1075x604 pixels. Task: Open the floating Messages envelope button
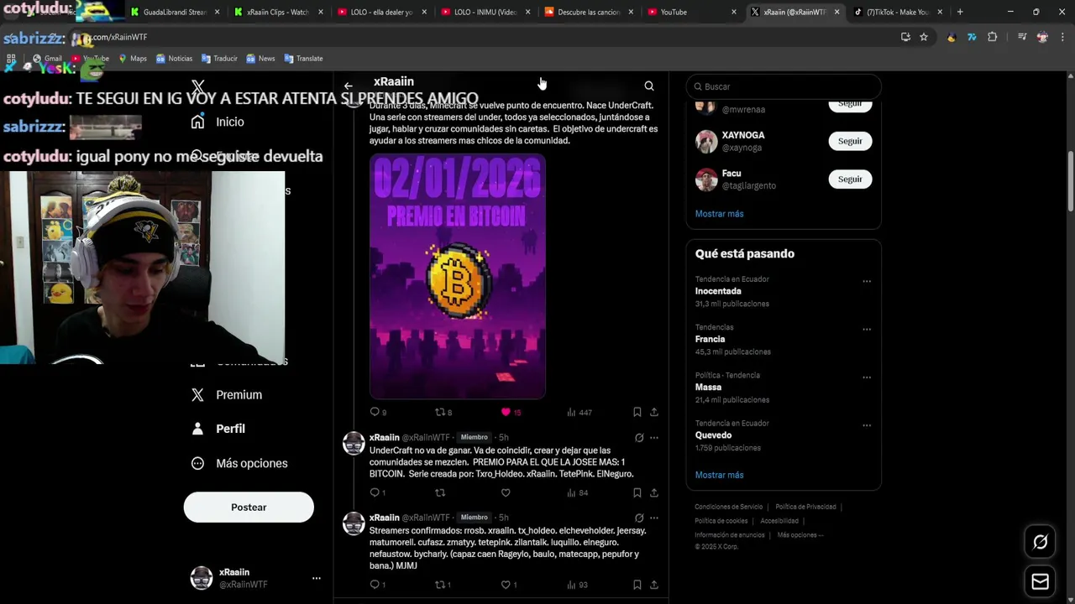click(1040, 581)
